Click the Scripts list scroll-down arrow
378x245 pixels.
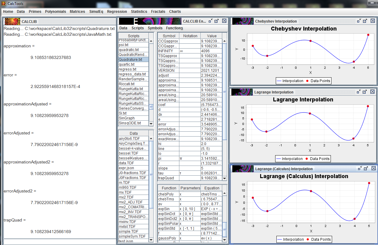pos(151,123)
